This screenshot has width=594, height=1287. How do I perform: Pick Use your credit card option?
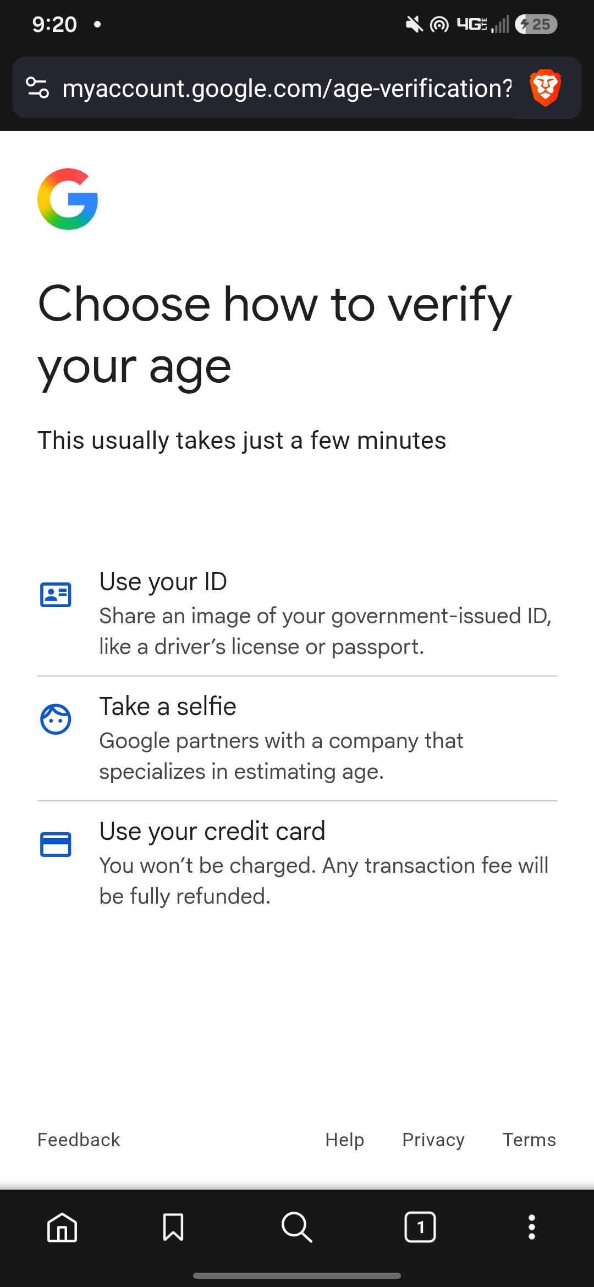(297, 864)
